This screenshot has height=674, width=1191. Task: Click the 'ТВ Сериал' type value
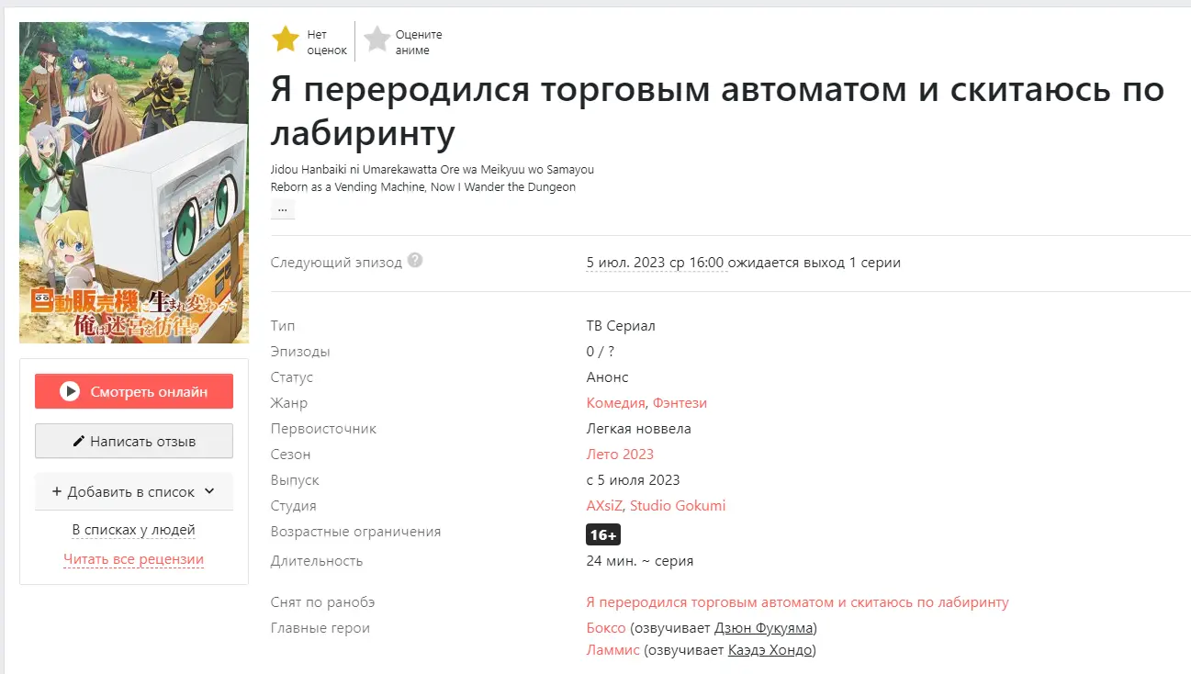coord(621,326)
